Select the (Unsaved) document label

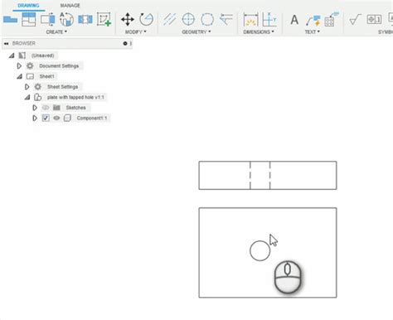coord(43,56)
